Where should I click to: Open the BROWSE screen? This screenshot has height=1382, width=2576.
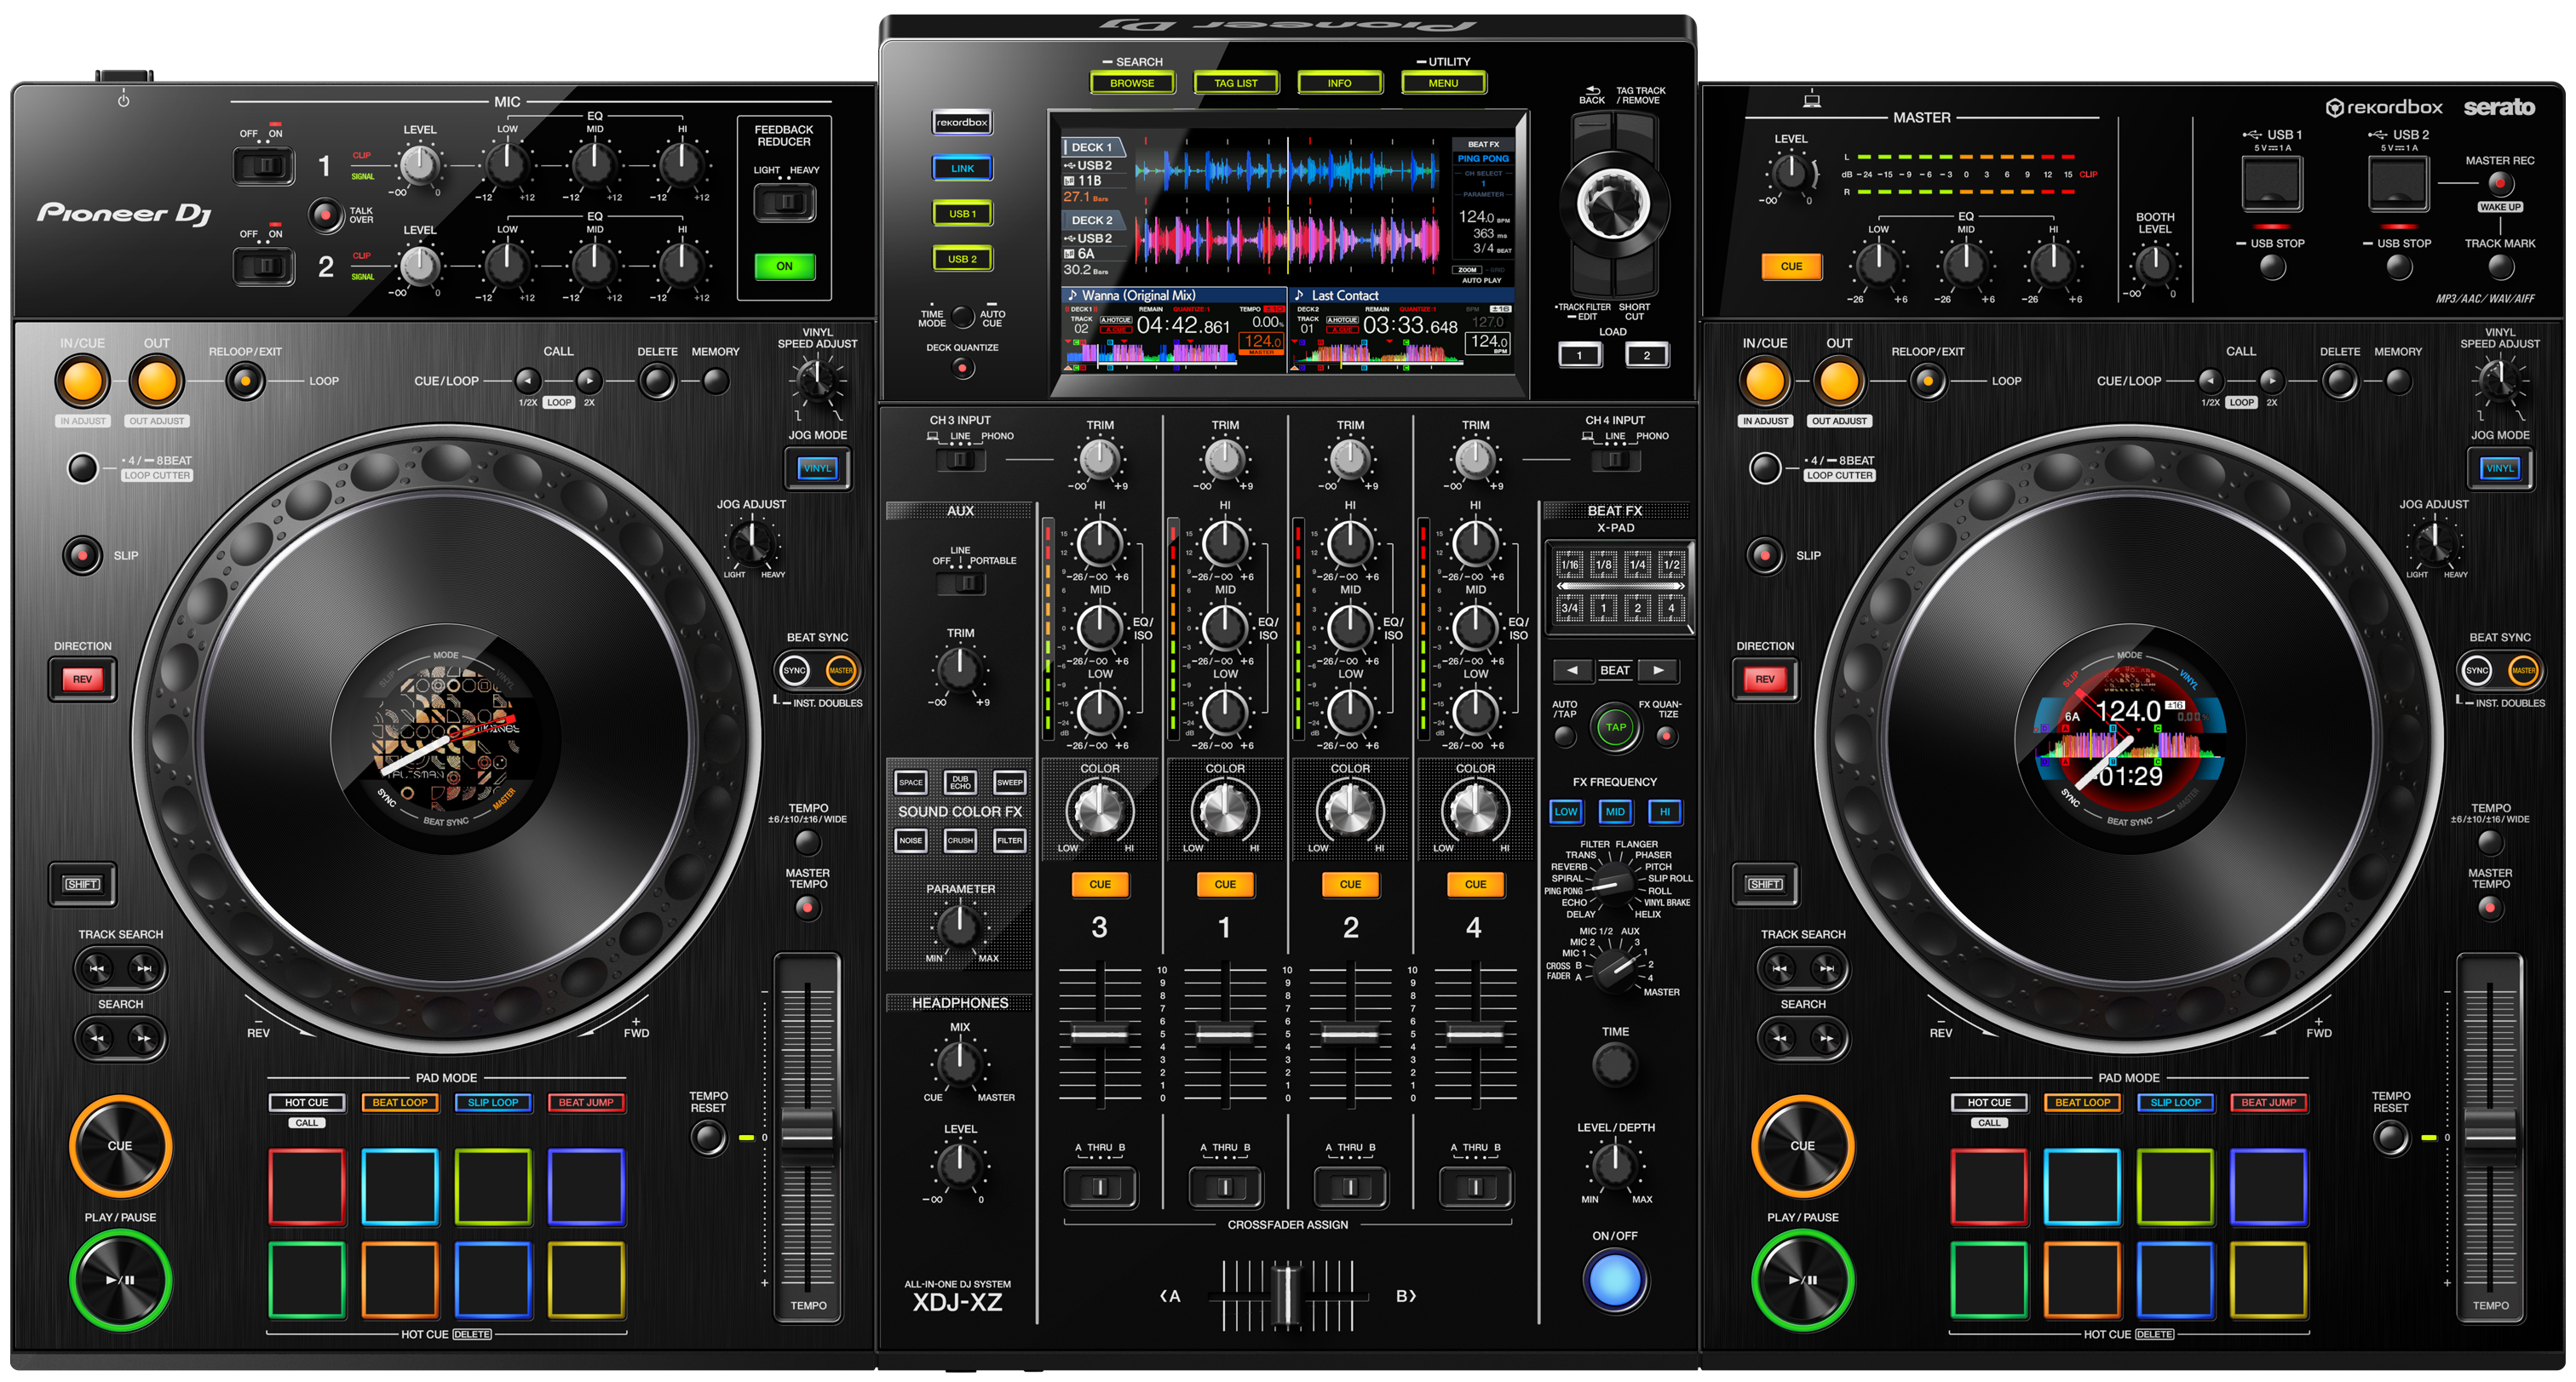click(1132, 83)
